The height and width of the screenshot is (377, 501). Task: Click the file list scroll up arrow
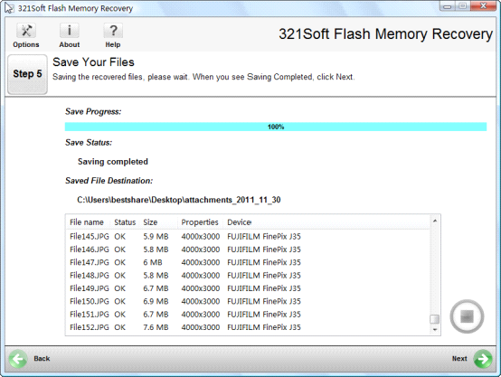point(435,221)
